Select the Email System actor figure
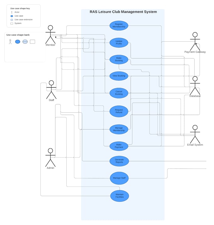This screenshot has width=214, height=225. point(195,134)
